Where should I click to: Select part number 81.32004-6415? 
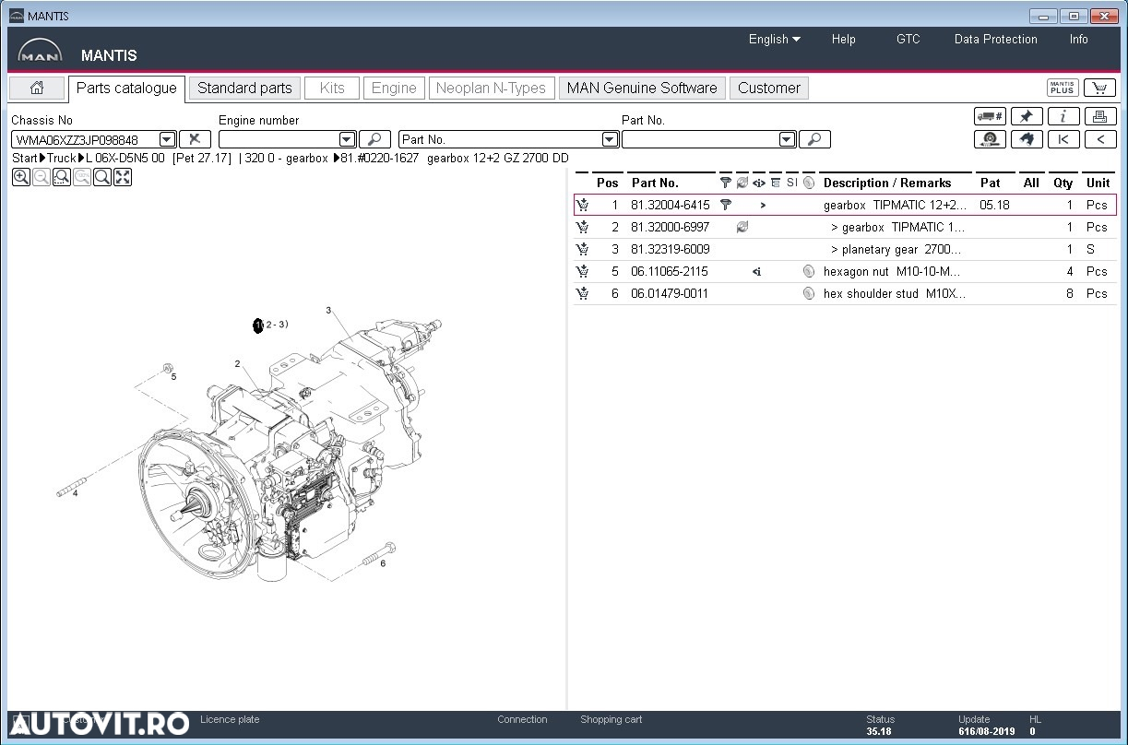[671, 205]
